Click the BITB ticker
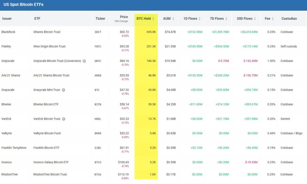This screenshot has height=184, width=307. point(98,104)
